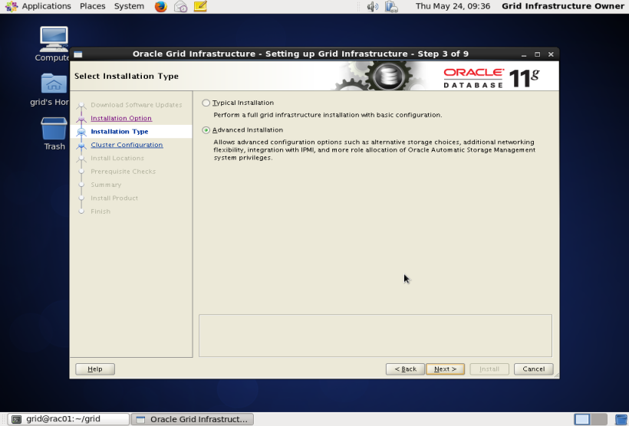Go to Installation Option step
The height and width of the screenshot is (426, 629).
[121, 118]
